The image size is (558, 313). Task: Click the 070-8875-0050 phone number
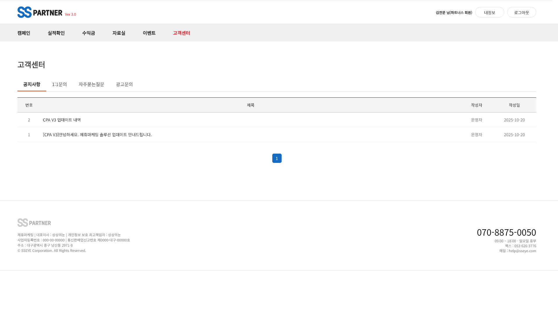tap(506, 232)
